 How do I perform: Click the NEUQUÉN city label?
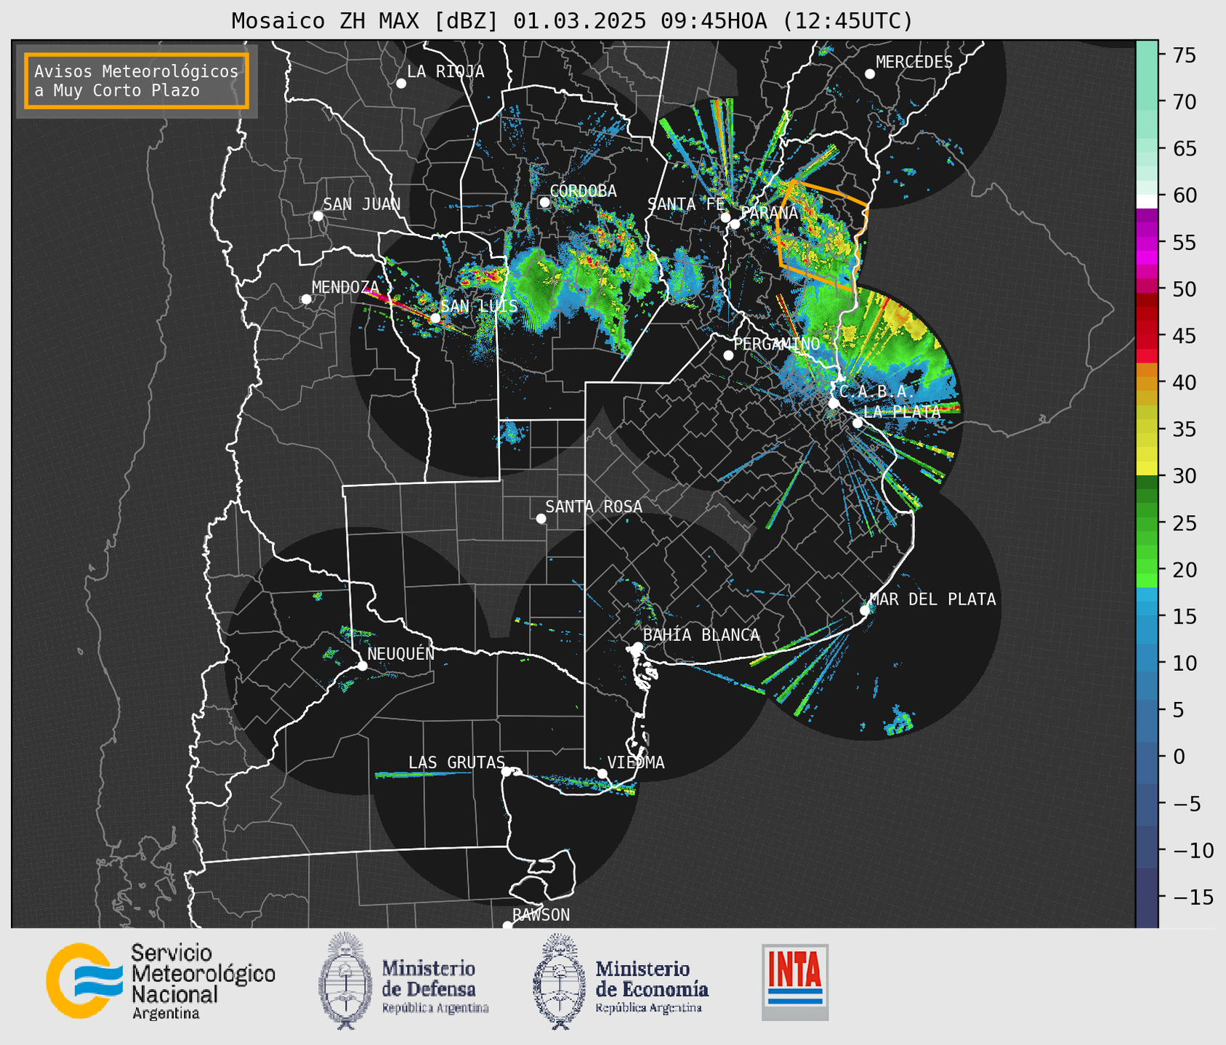click(x=401, y=653)
